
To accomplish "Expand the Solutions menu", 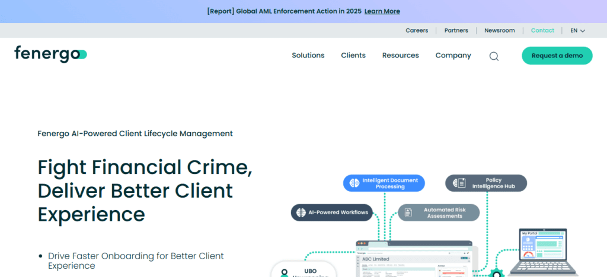I will (x=308, y=56).
